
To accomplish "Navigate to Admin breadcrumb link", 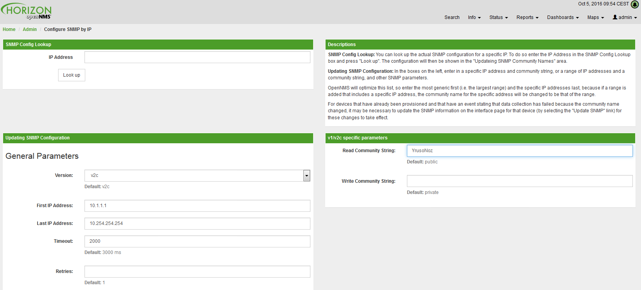I will (x=30, y=29).
